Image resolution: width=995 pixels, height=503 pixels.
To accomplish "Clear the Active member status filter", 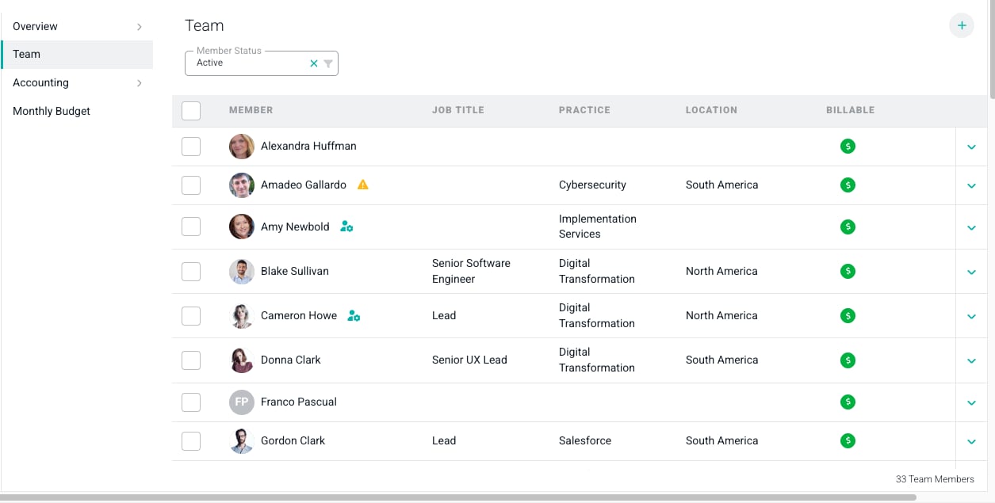I will pos(313,63).
